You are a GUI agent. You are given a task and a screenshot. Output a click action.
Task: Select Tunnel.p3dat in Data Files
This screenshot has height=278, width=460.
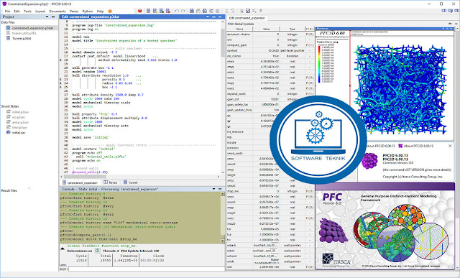click(22, 38)
